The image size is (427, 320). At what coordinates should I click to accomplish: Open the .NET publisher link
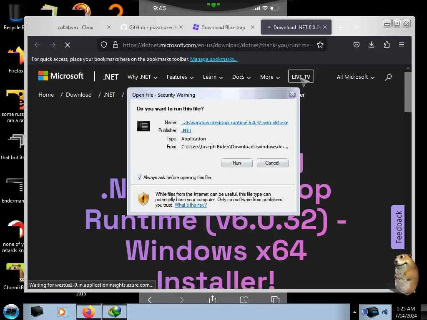pos(186,130)
